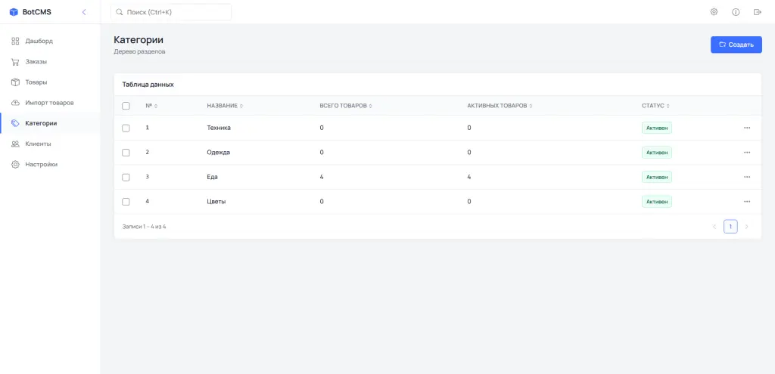Click the settings gear icon in top bar
Image resolution: width=775 pixels, height=374 pixels.
click(x=714, y=12)
